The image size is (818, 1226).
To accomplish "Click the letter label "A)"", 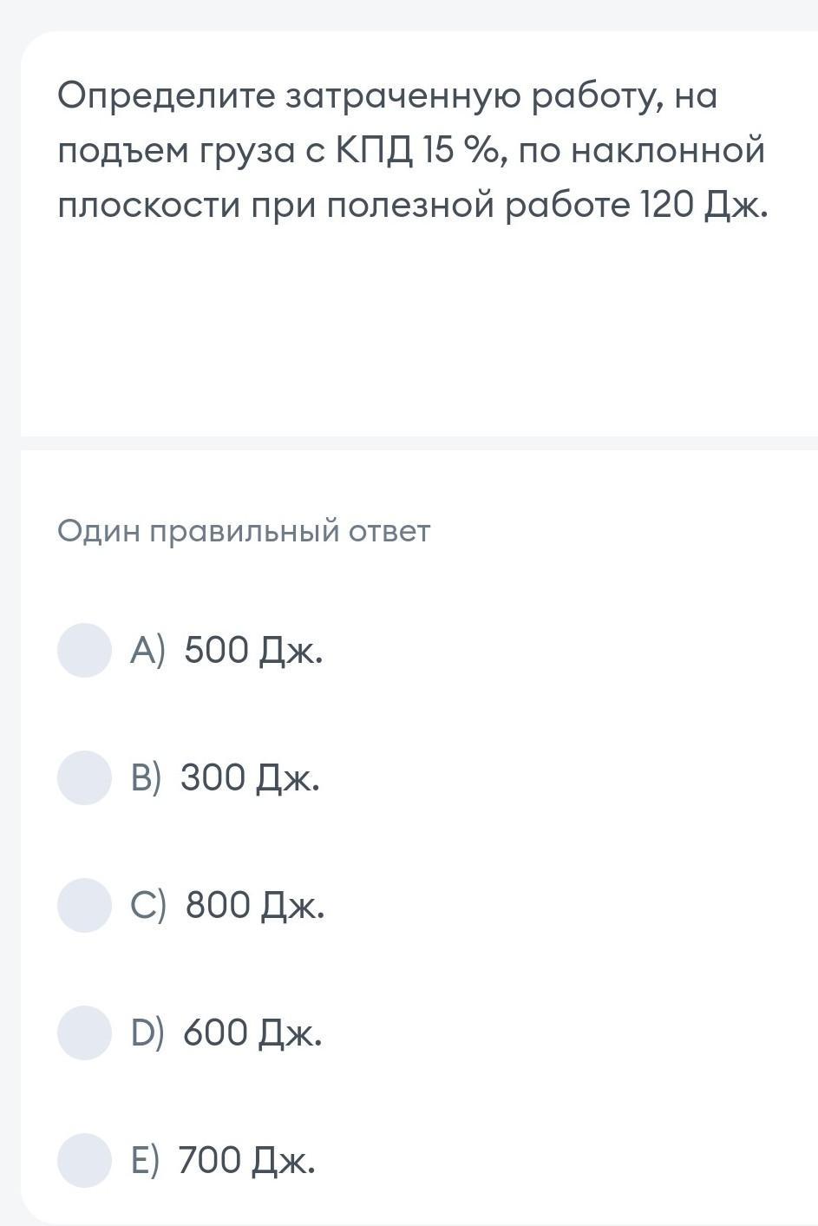I will (x=147, y=650).
